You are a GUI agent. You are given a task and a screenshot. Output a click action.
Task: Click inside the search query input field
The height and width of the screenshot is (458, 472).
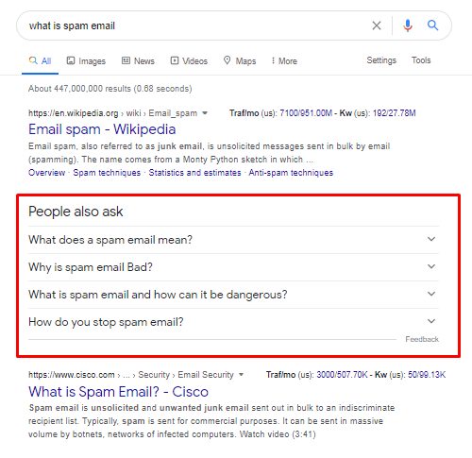click(195, 25)
